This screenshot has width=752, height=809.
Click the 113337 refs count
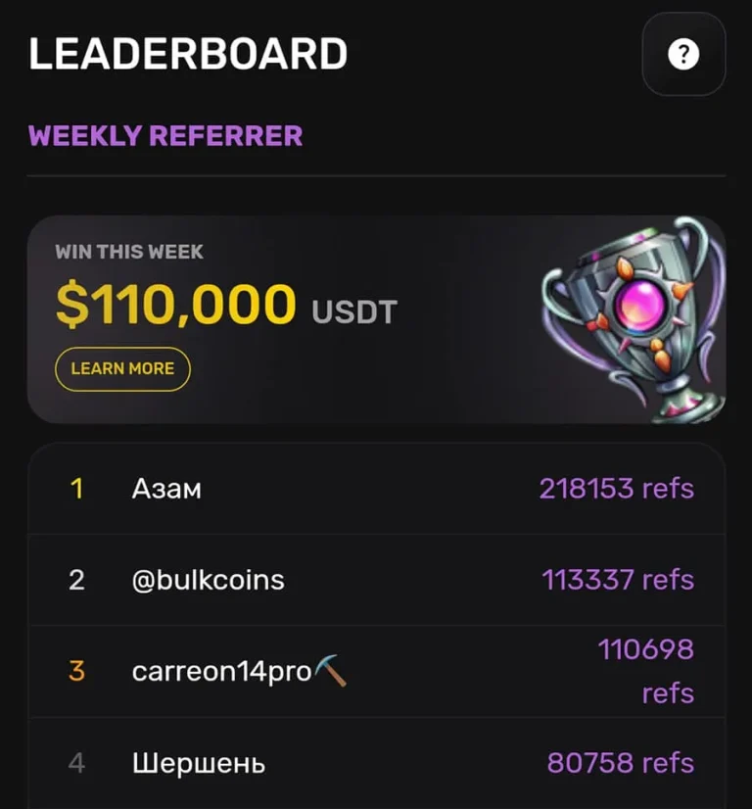point(618,580)
